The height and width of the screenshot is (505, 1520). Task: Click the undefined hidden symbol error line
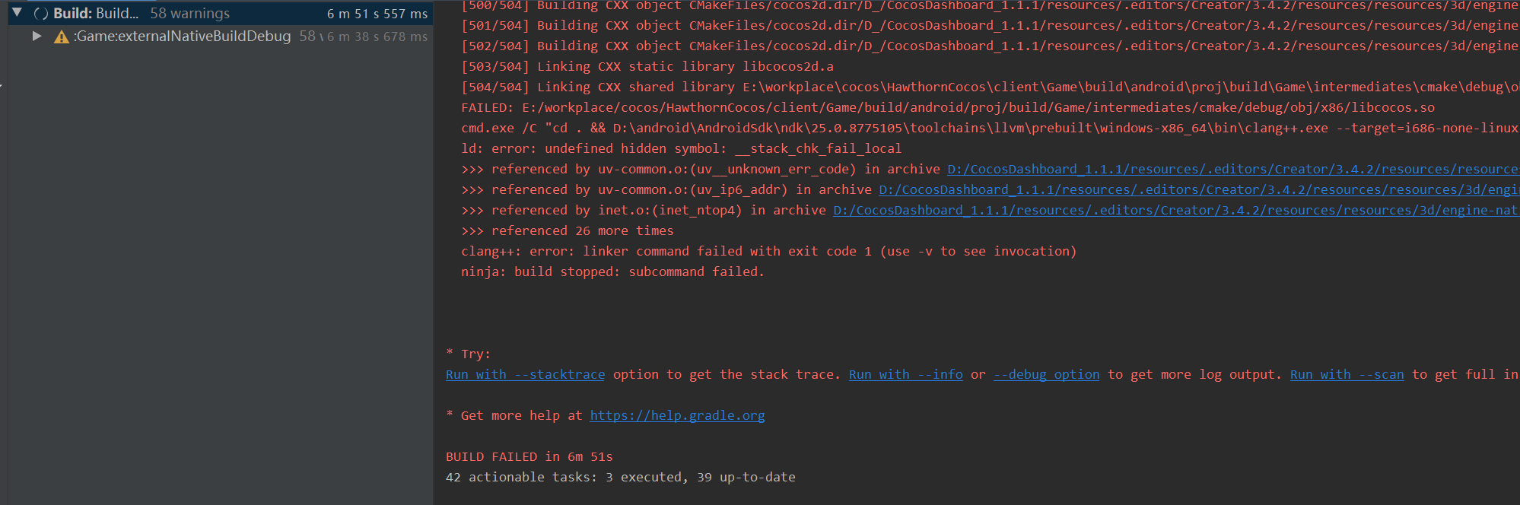[x=681, y=148]
